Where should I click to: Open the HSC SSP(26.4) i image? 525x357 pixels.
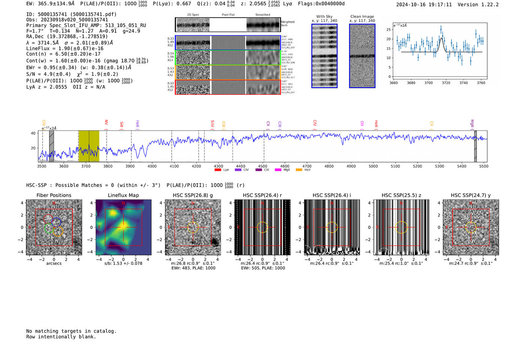[x=332, y=227]
